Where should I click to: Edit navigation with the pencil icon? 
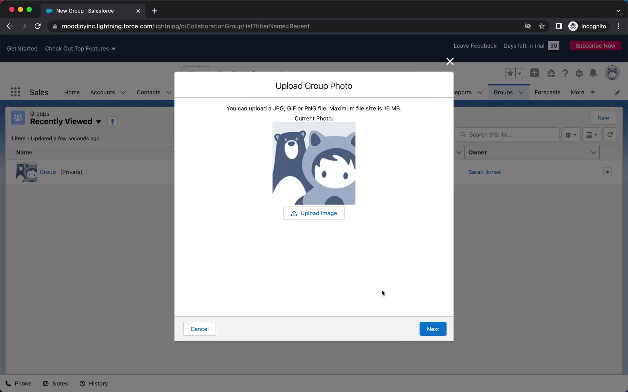click(x=617, y=92)
